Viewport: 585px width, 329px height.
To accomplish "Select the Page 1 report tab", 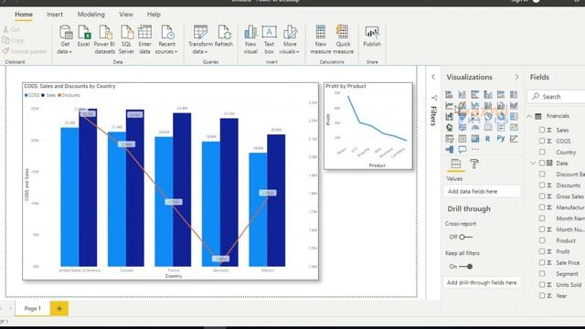I will [33, 309].
